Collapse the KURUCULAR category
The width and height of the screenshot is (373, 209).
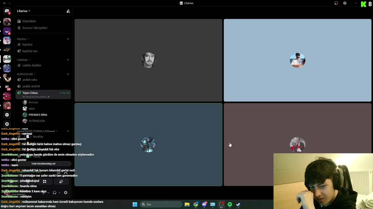[x=26, y=74]
